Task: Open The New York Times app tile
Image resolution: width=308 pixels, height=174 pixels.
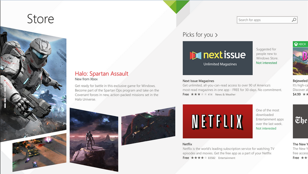Action: click(x=300, y=121)
